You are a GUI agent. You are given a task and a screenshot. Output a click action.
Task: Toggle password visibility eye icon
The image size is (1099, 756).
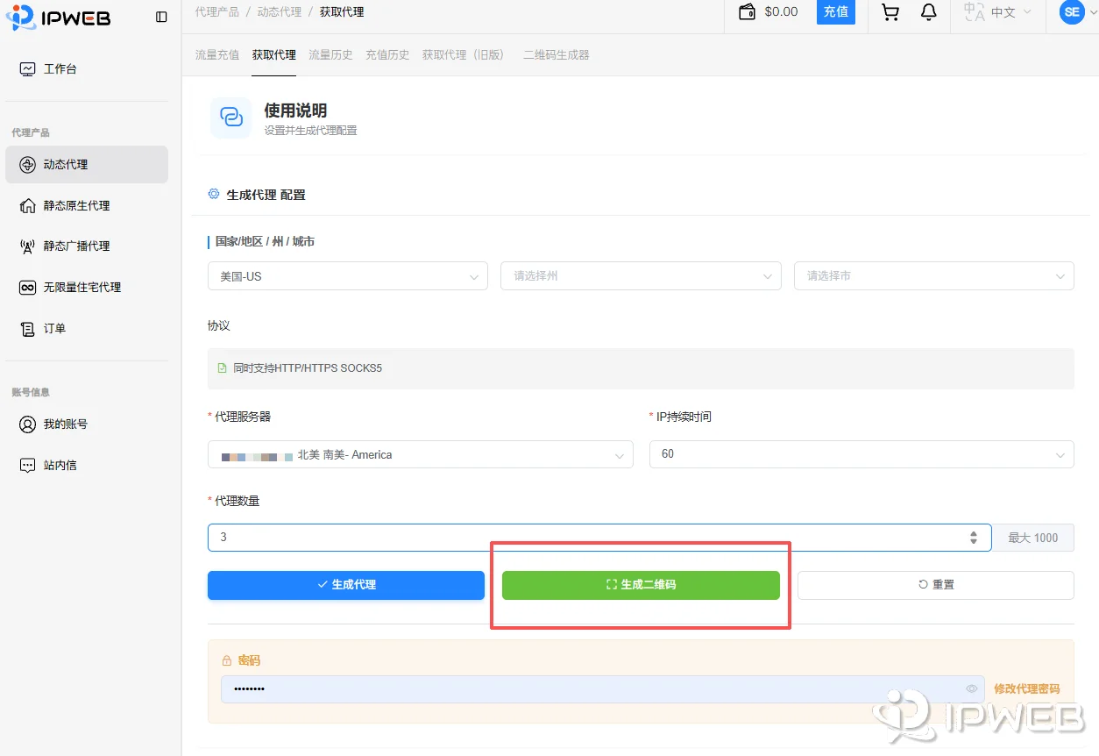tap(972, 689)
